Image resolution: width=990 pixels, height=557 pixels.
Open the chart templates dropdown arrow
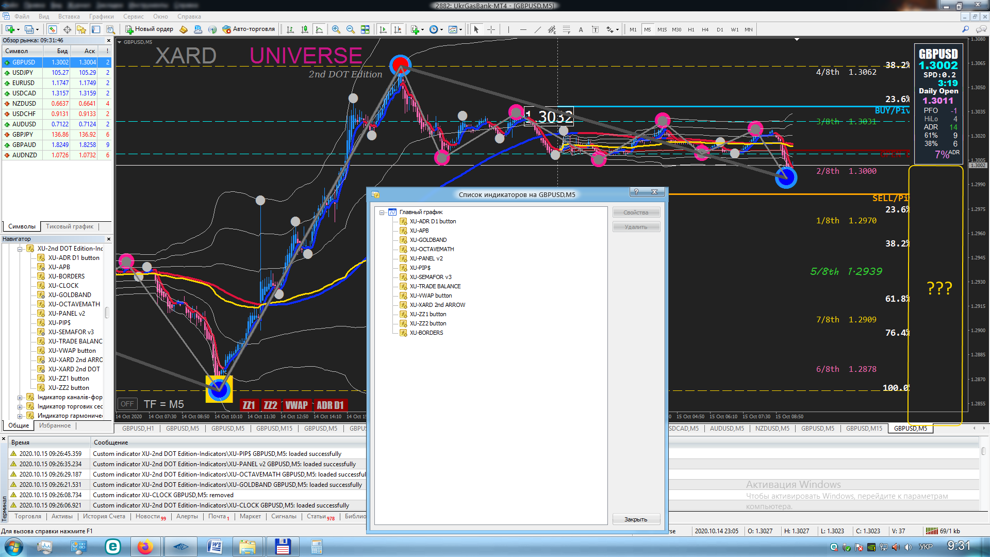click(x=460, y=29)
